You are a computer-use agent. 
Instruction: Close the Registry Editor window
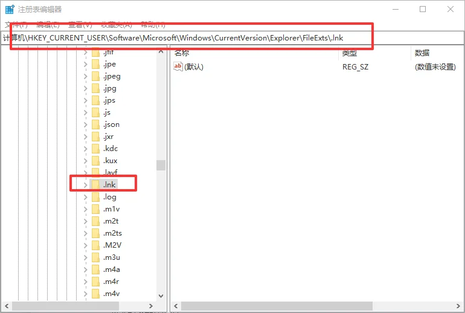pos(451,9)
